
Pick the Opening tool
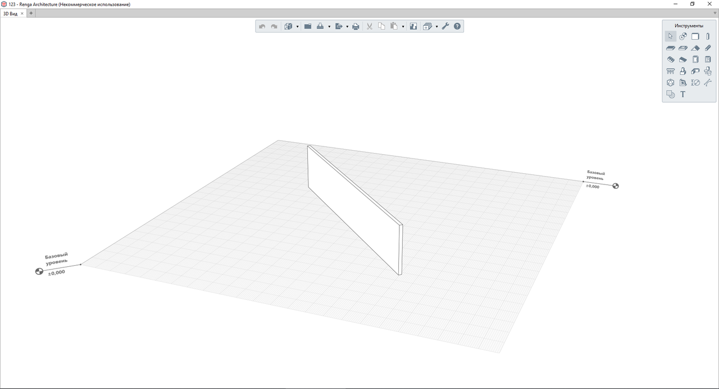(683, 48)
